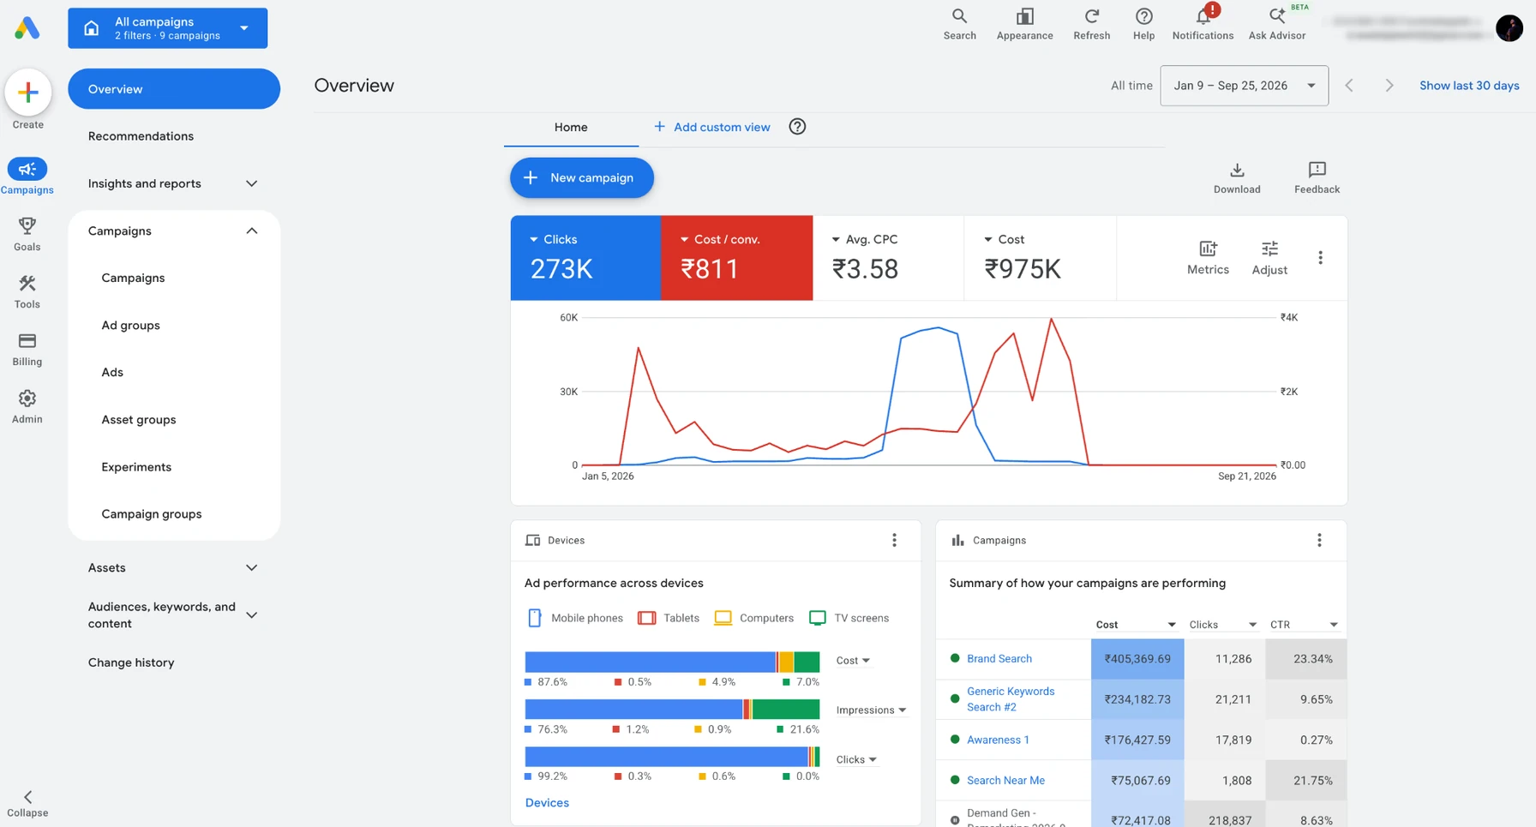
Task: Open Change history nav item
Action: [x=131, y=662]
